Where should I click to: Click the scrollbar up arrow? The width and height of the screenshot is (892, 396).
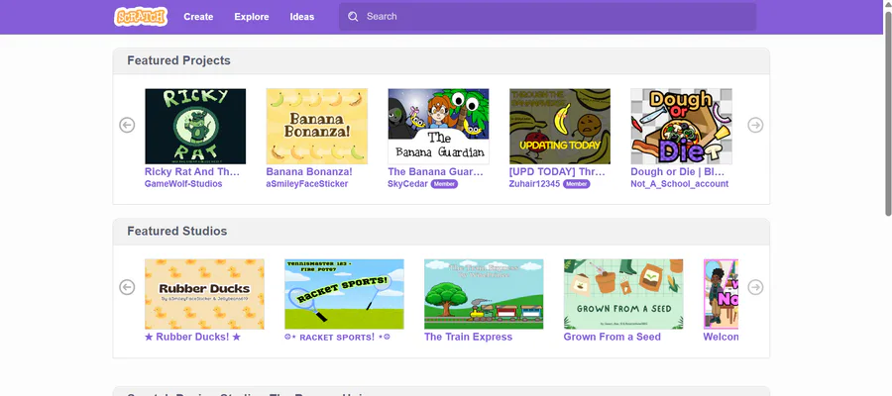[888, 5]
